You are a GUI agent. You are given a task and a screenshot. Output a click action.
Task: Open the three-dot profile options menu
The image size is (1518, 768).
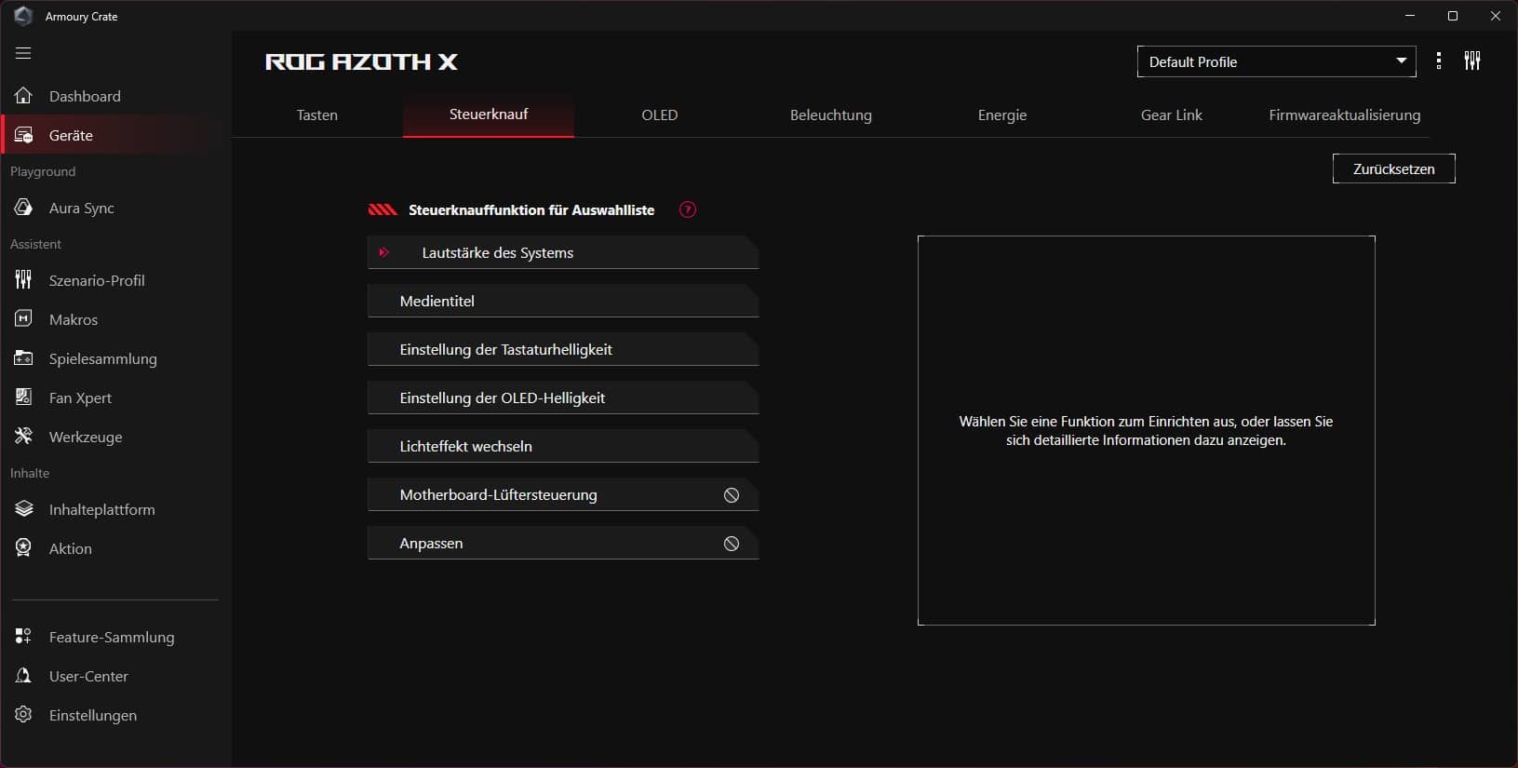coord(1439,61)
